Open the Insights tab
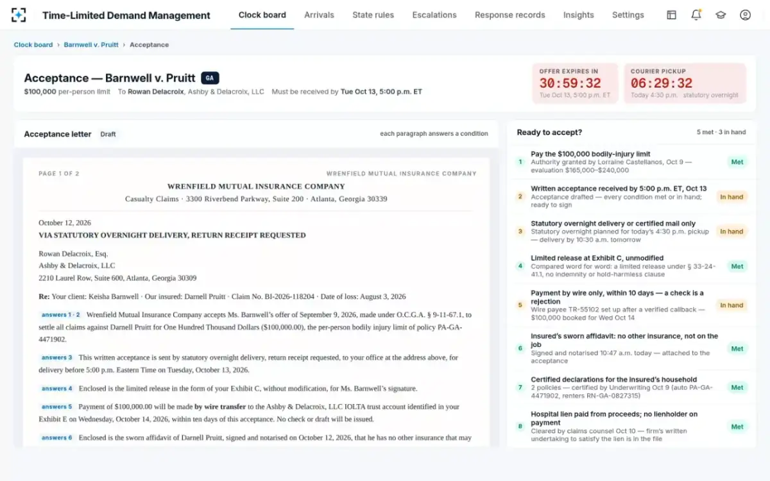 [578, 15]
